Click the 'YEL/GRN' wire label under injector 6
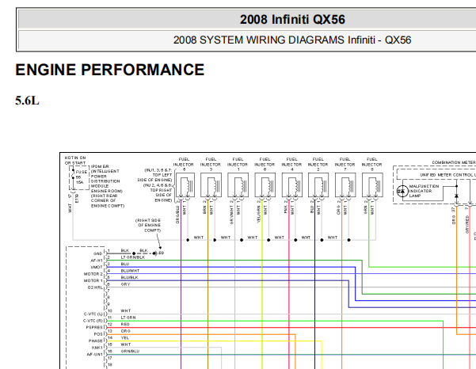476x369 pixels. (259, 215)
